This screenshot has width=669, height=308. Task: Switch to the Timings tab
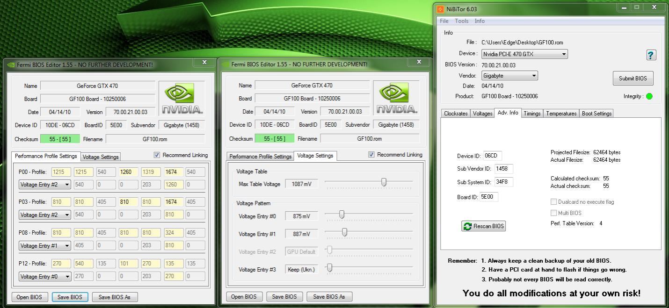click(532, 114)
